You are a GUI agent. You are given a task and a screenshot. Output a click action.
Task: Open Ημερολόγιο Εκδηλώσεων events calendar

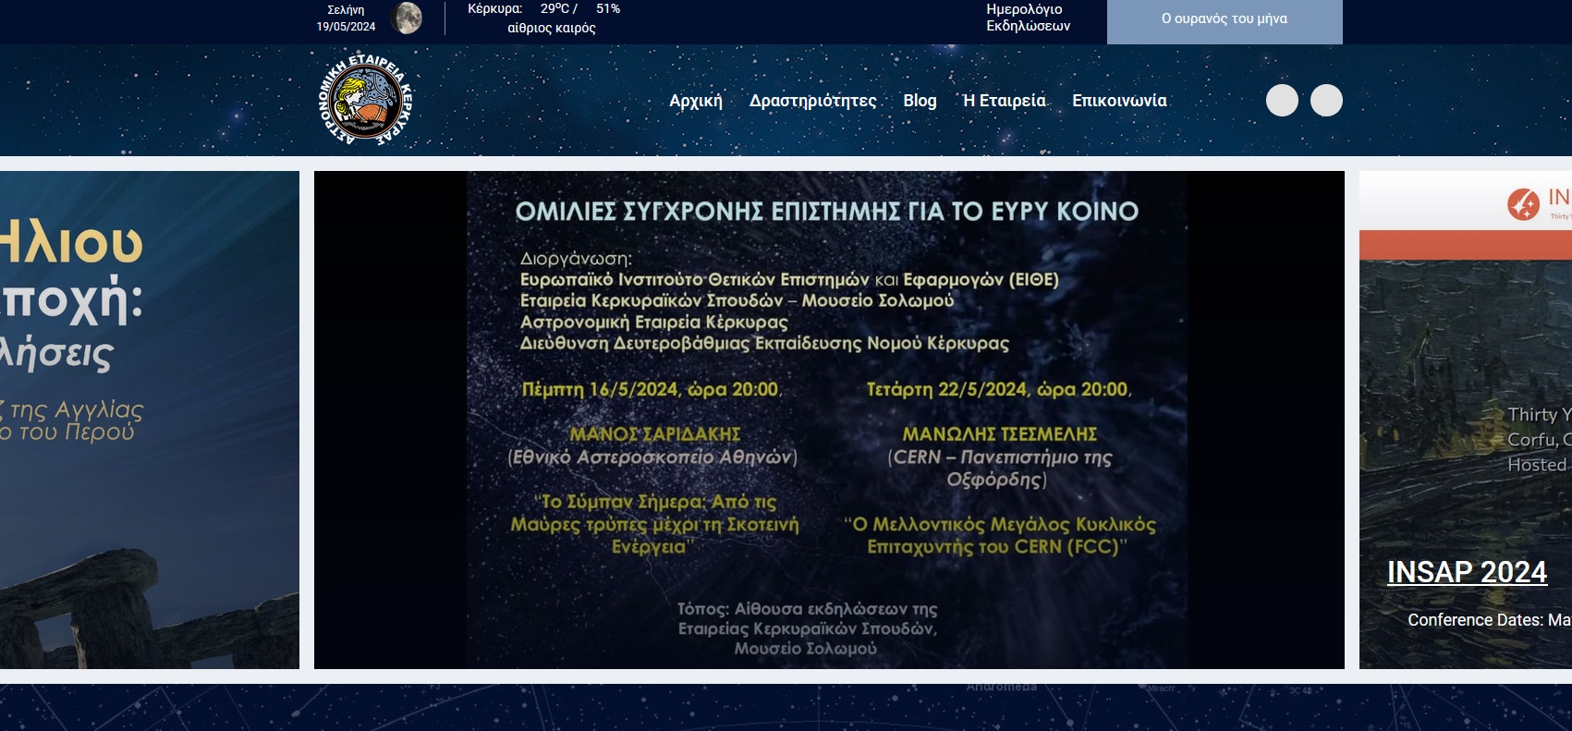[x=1028, y=18]
